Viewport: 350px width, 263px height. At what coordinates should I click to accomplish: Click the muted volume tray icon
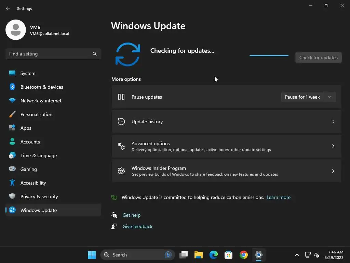pos(317,255)
